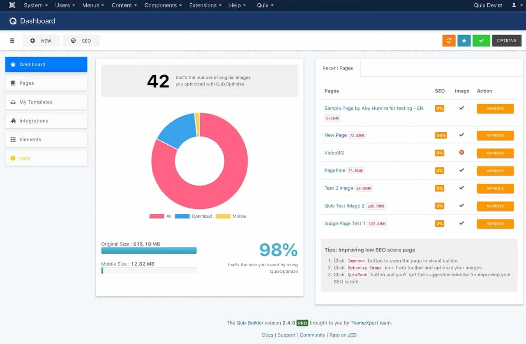The image size is (526, 344).
Task: Open Rate on JED footer link
Action: pyautogui.click(x=343, y=335)
